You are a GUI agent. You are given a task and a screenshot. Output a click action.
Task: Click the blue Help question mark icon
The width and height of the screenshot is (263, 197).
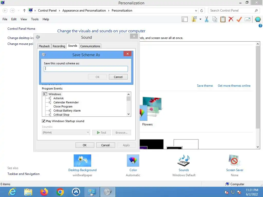pyautogui.click(x=260, y=26)
